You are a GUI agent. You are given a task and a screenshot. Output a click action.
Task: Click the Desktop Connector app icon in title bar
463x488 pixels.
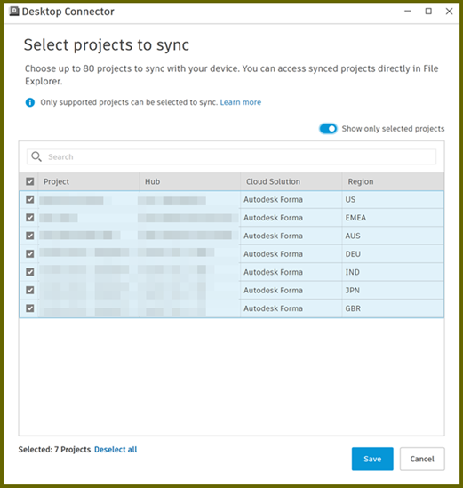tap(14, 12)
